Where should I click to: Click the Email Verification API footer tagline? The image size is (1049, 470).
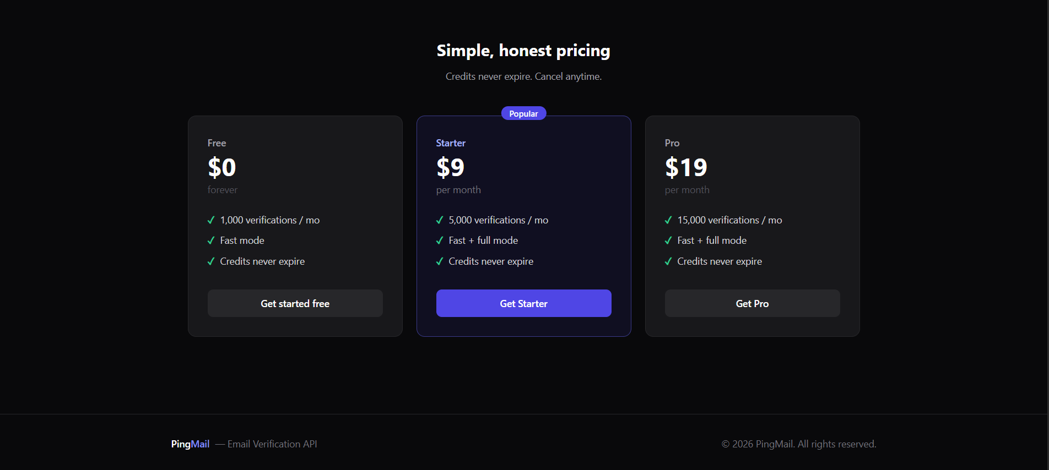(x=272, y=444)
